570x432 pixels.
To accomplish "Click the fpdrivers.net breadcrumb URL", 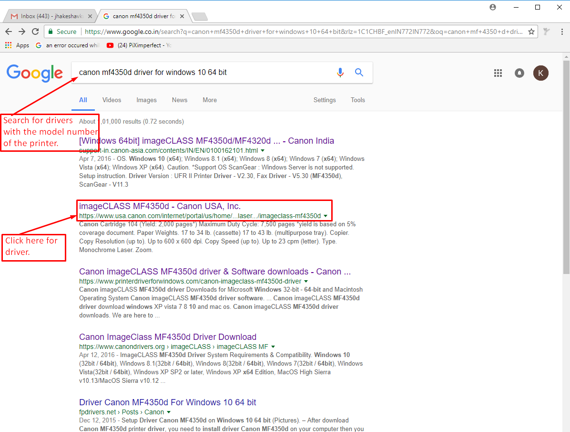I will coord(122,412).
